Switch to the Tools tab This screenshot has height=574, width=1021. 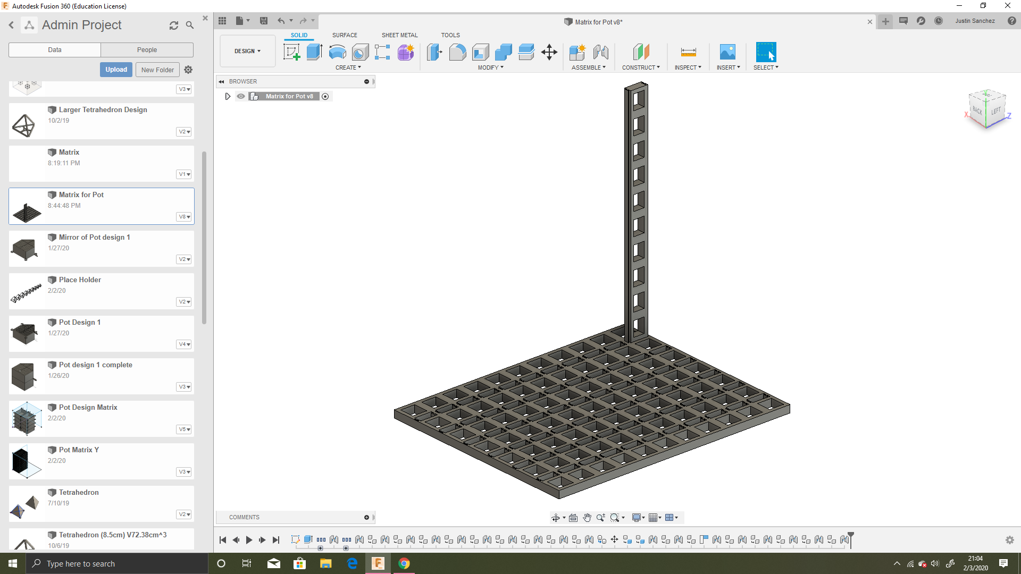tap(450, 35)
